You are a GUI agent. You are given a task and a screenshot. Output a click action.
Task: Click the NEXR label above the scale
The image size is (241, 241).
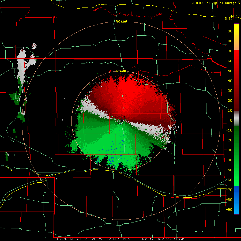(x=235, y=16)
